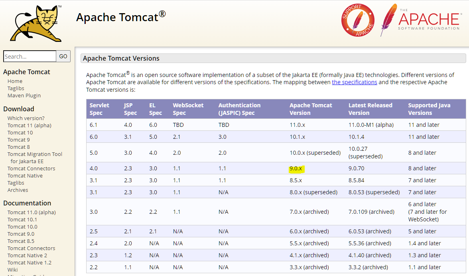Open Tomcat 10.1 documentation
Viewport: 469px width, 276px height.
22,219
